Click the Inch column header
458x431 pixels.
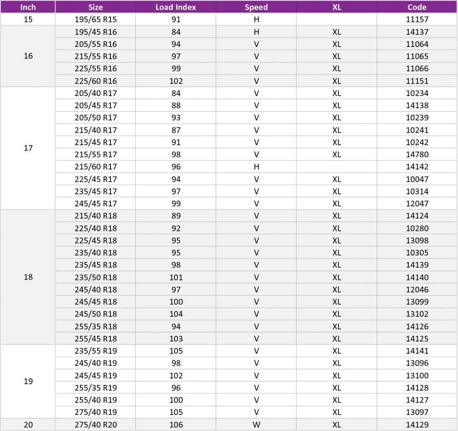click(28, 7)
